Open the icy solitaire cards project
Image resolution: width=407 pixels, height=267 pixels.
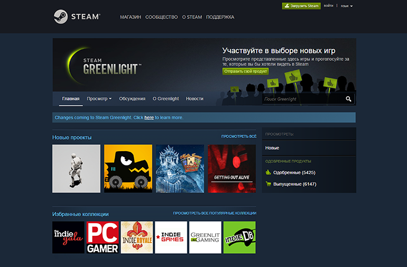click(180, 169)
